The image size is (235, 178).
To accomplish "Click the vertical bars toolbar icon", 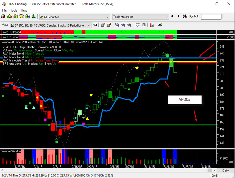I will click(x=144, y=25).
